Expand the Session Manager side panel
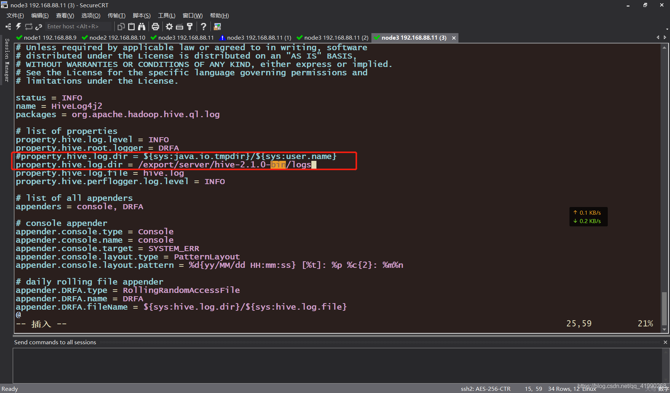Screen dimensions: 670x393 pyautogui.click(x=7, y=60)
